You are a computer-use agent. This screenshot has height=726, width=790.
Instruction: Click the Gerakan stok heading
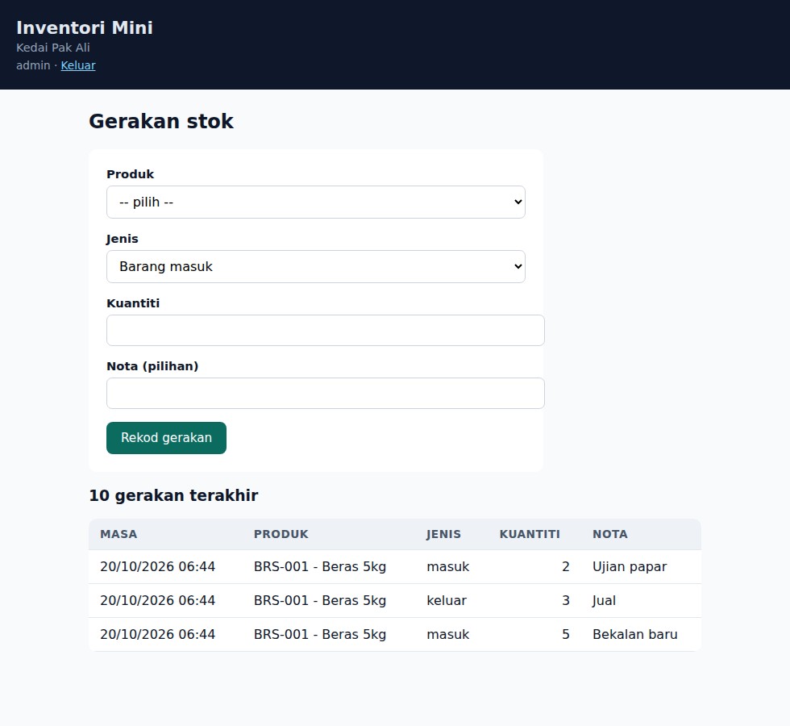point(161,122)
